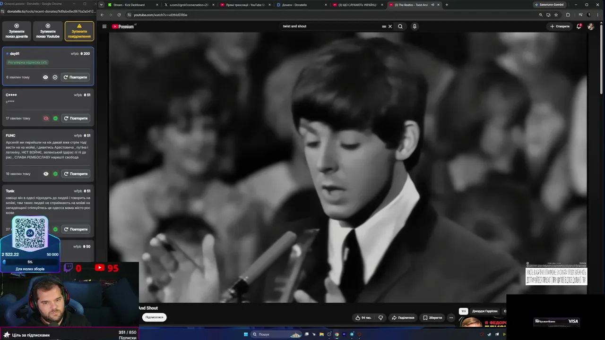Open Telegram icon in system tray
605x340 pixels.
[x=497, y=334]
